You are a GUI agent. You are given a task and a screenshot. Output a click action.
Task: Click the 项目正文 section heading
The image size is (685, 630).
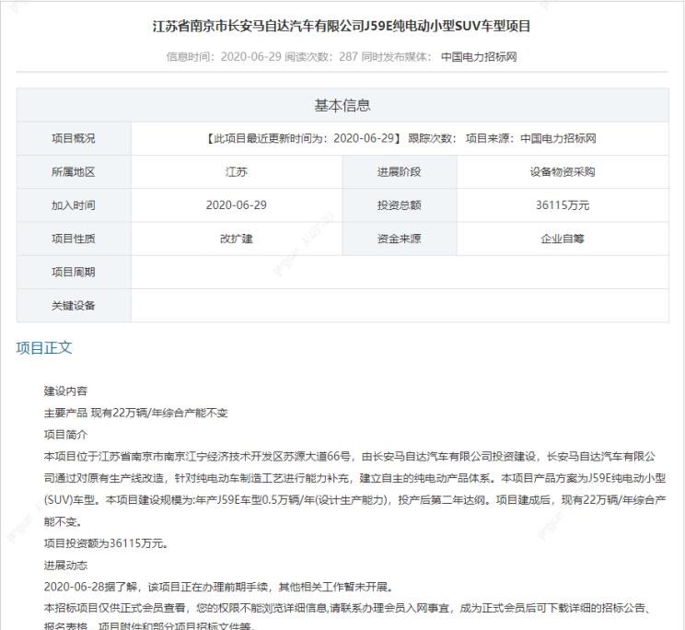pyautogui.click(x=44, y=348)
